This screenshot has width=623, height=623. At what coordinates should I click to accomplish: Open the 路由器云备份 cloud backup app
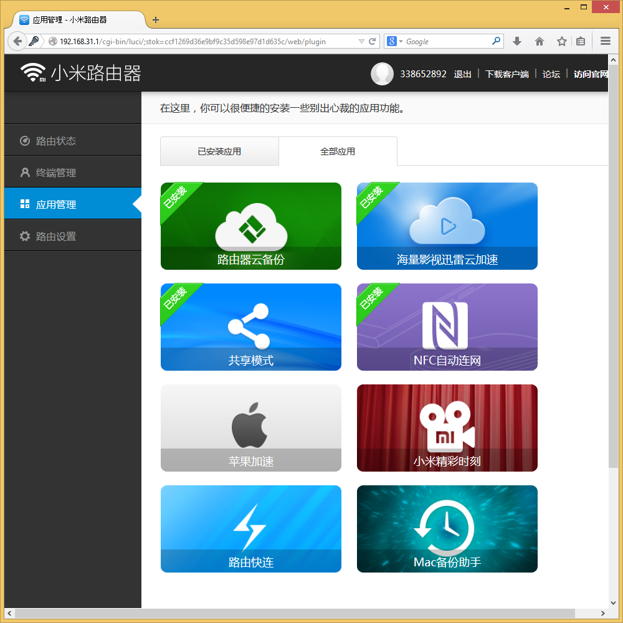pyautogui.click(x=250, y=226)
